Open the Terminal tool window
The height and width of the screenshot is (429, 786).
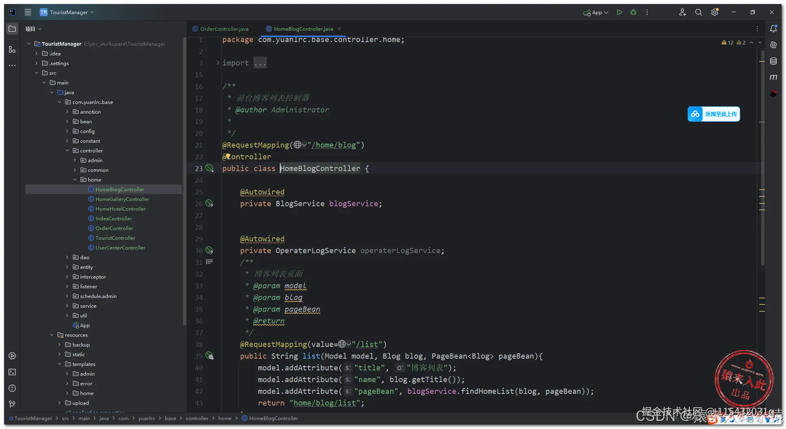click(x=12, y=372)
